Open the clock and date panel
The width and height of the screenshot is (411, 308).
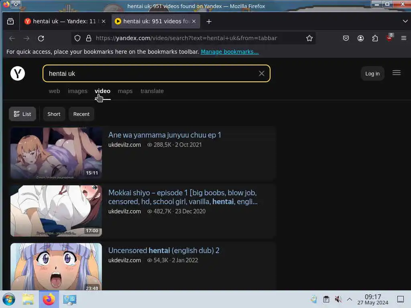[373, 299]
